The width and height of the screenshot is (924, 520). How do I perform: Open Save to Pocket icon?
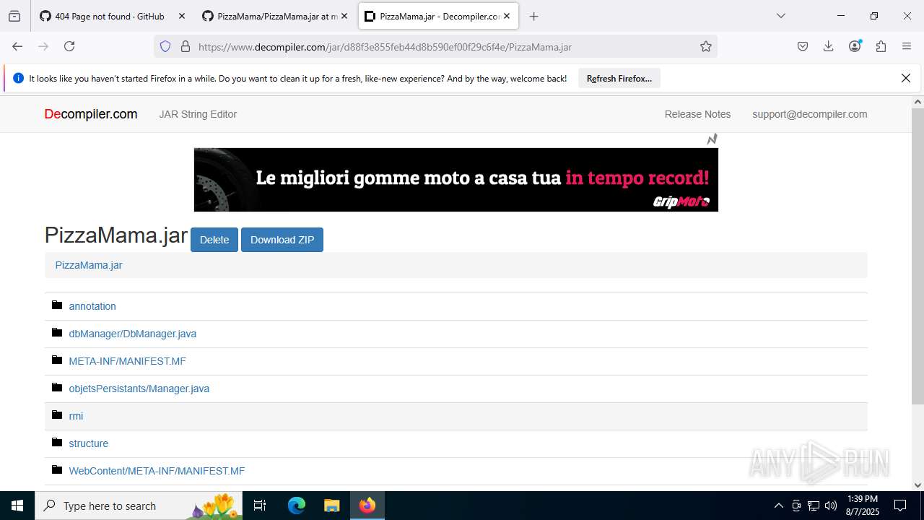[x=803, y=46]
